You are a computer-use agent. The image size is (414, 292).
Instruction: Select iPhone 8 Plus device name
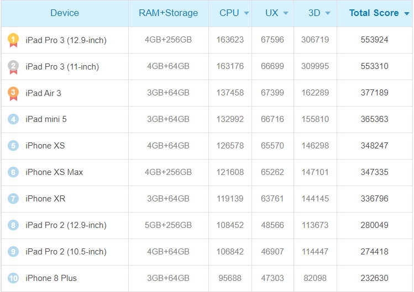click(x=51, y=278)
